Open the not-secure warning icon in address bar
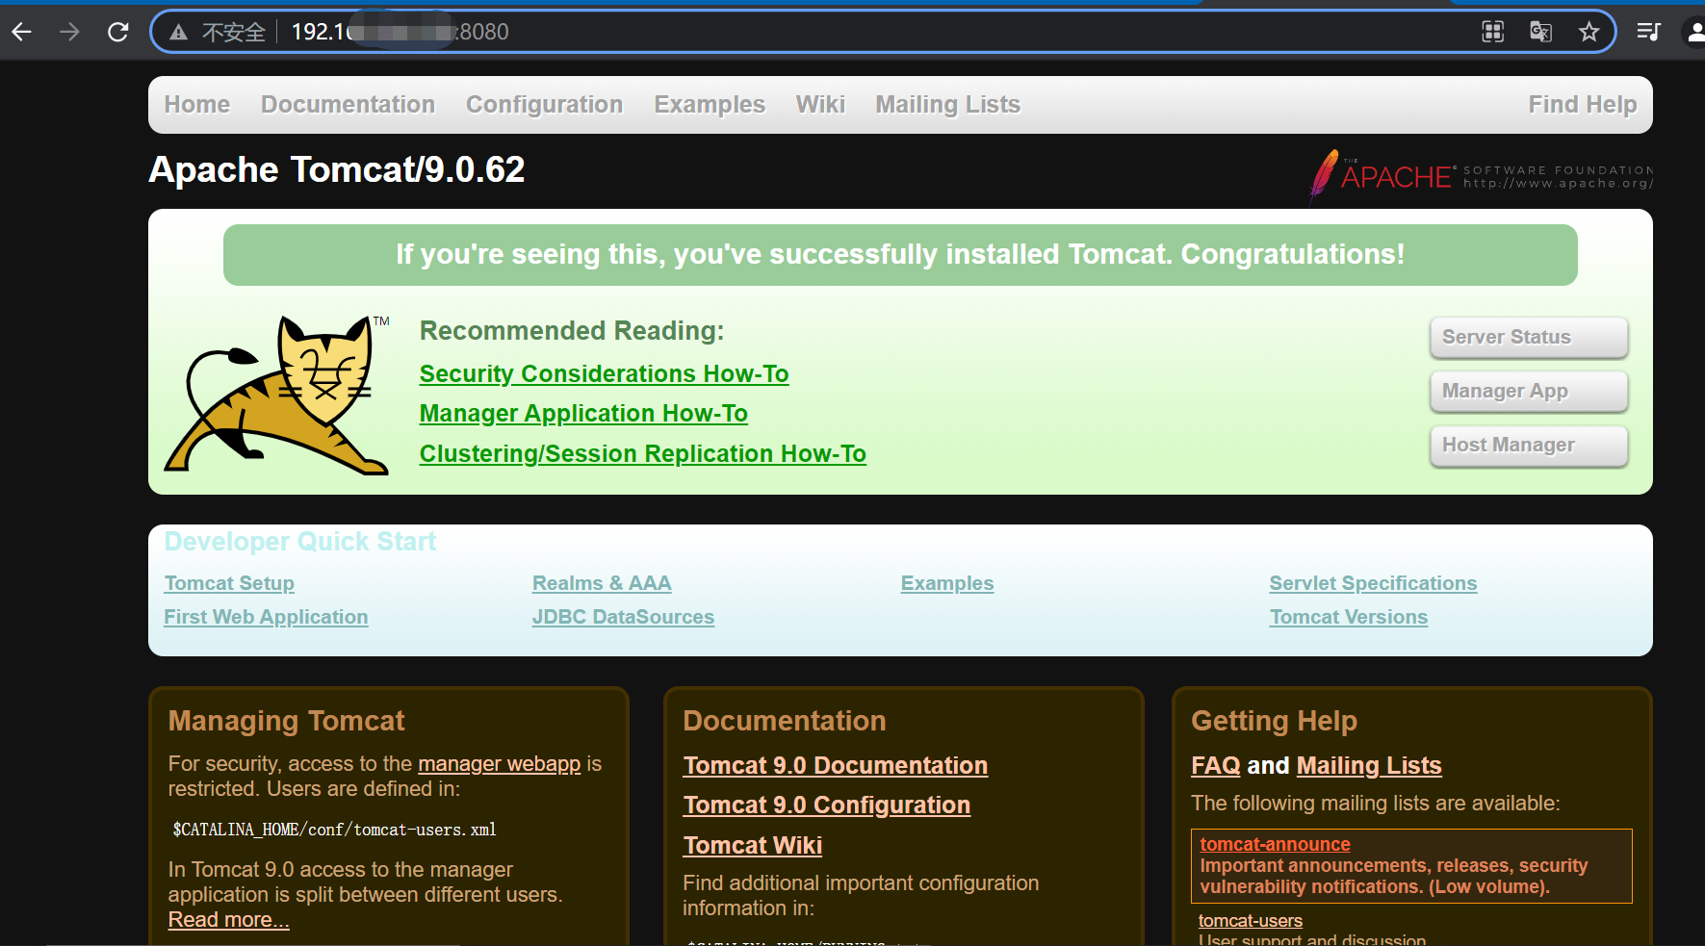The image size is (1705, 946). point(178,33)
